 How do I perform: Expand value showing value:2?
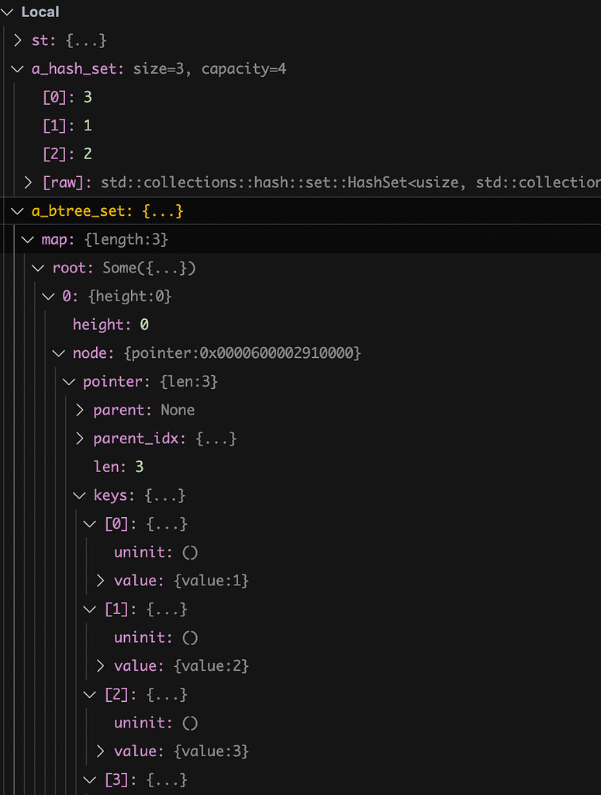click(x=99, y=665)
